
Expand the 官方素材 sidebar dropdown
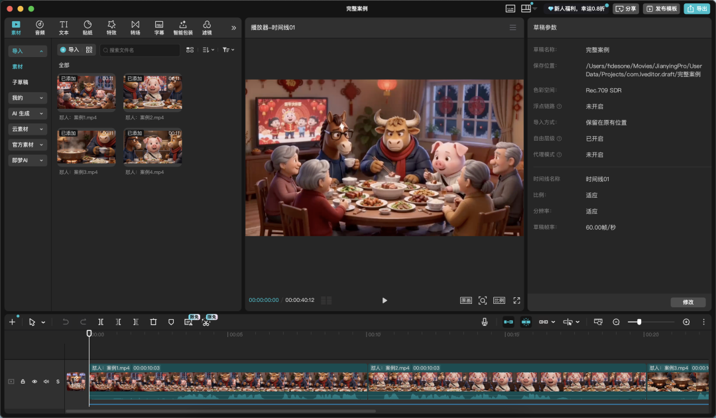pos(27,145)
